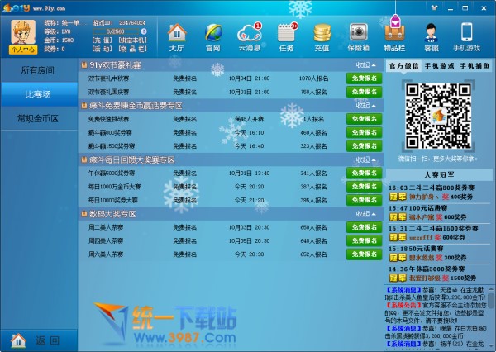Collapse the 癞斗每日回馈大奖赛专区 section
This screenshot has width=496, height=352.
365,159
